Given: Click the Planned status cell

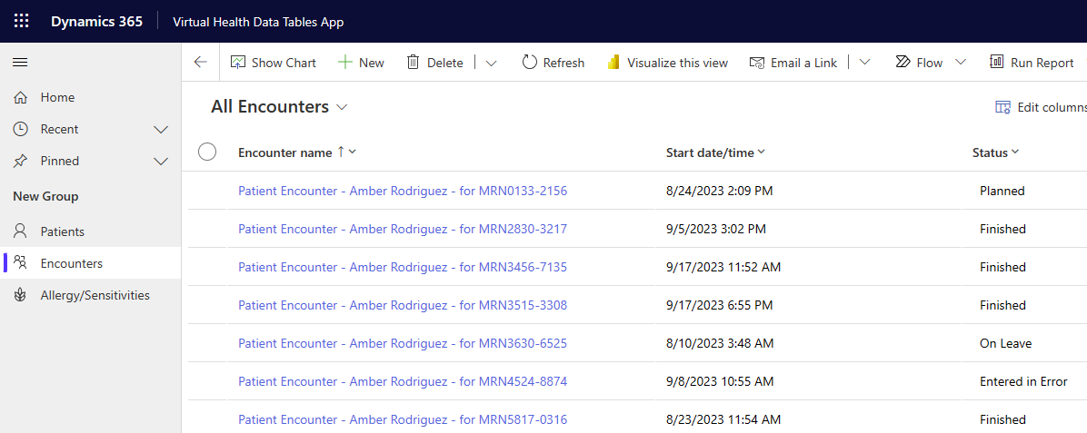Looking at the screenshot, I should tap(1002, 191).
